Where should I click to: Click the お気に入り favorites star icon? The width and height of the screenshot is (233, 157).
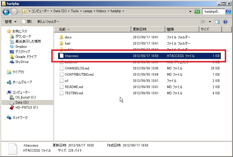click(9, 31)
